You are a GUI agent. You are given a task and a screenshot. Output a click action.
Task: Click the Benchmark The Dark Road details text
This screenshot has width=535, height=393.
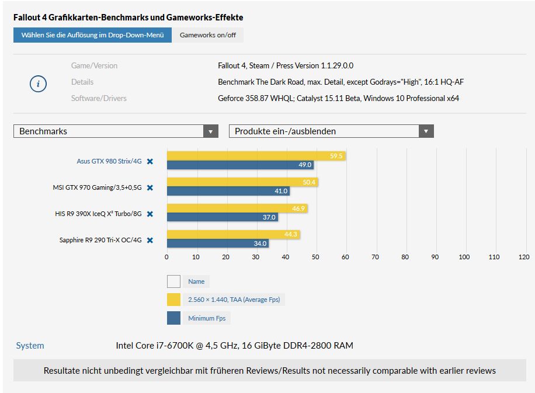pyautogui.click(x=341, y=82)
